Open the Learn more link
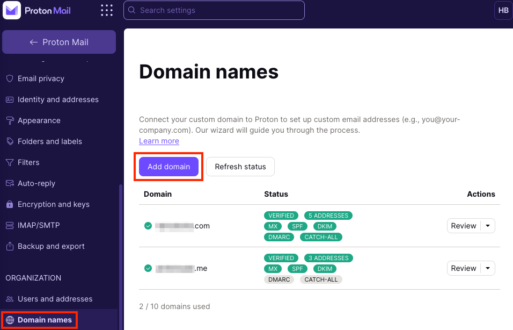This screenshot has width=513, height=330. [x=159, y=141]
